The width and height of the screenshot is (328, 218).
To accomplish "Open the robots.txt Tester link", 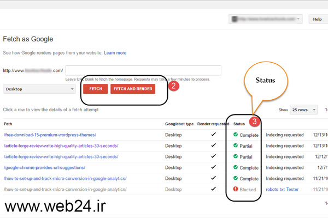I will (282, 190).
